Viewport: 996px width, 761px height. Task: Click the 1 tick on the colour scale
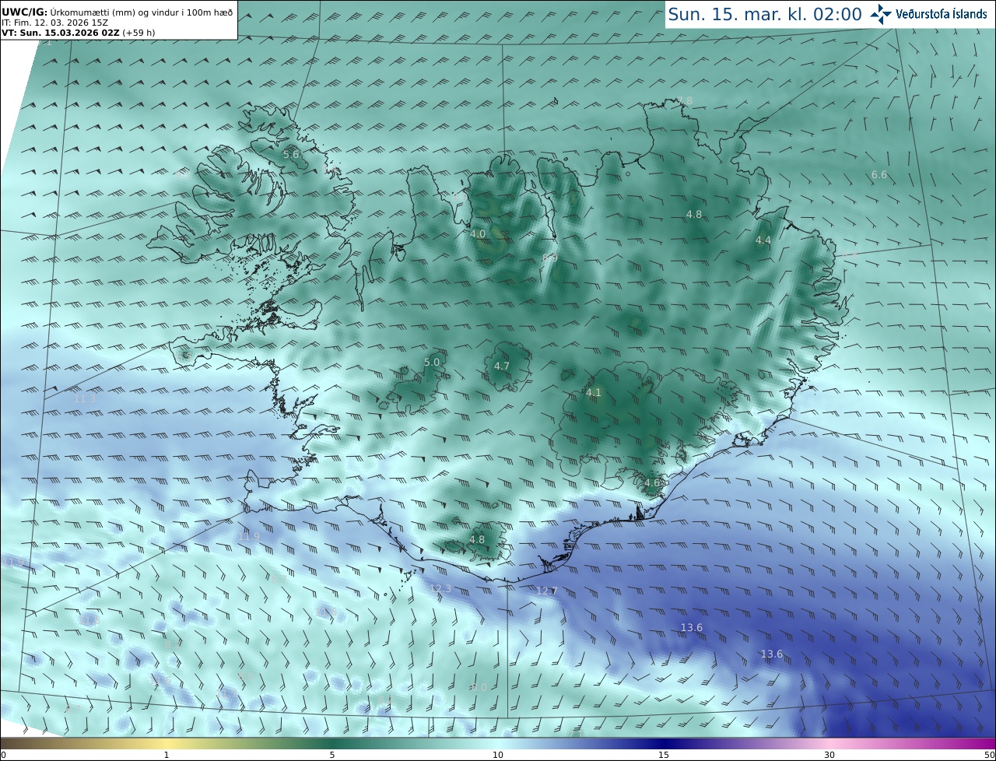pyautogui.click(x=167, y=755)
